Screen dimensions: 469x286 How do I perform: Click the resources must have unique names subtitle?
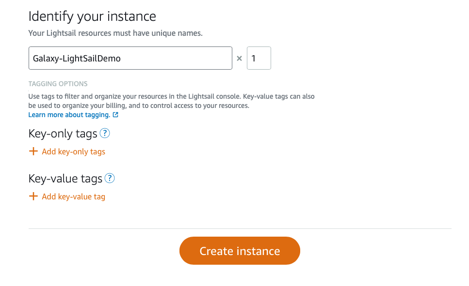point(115,33)
